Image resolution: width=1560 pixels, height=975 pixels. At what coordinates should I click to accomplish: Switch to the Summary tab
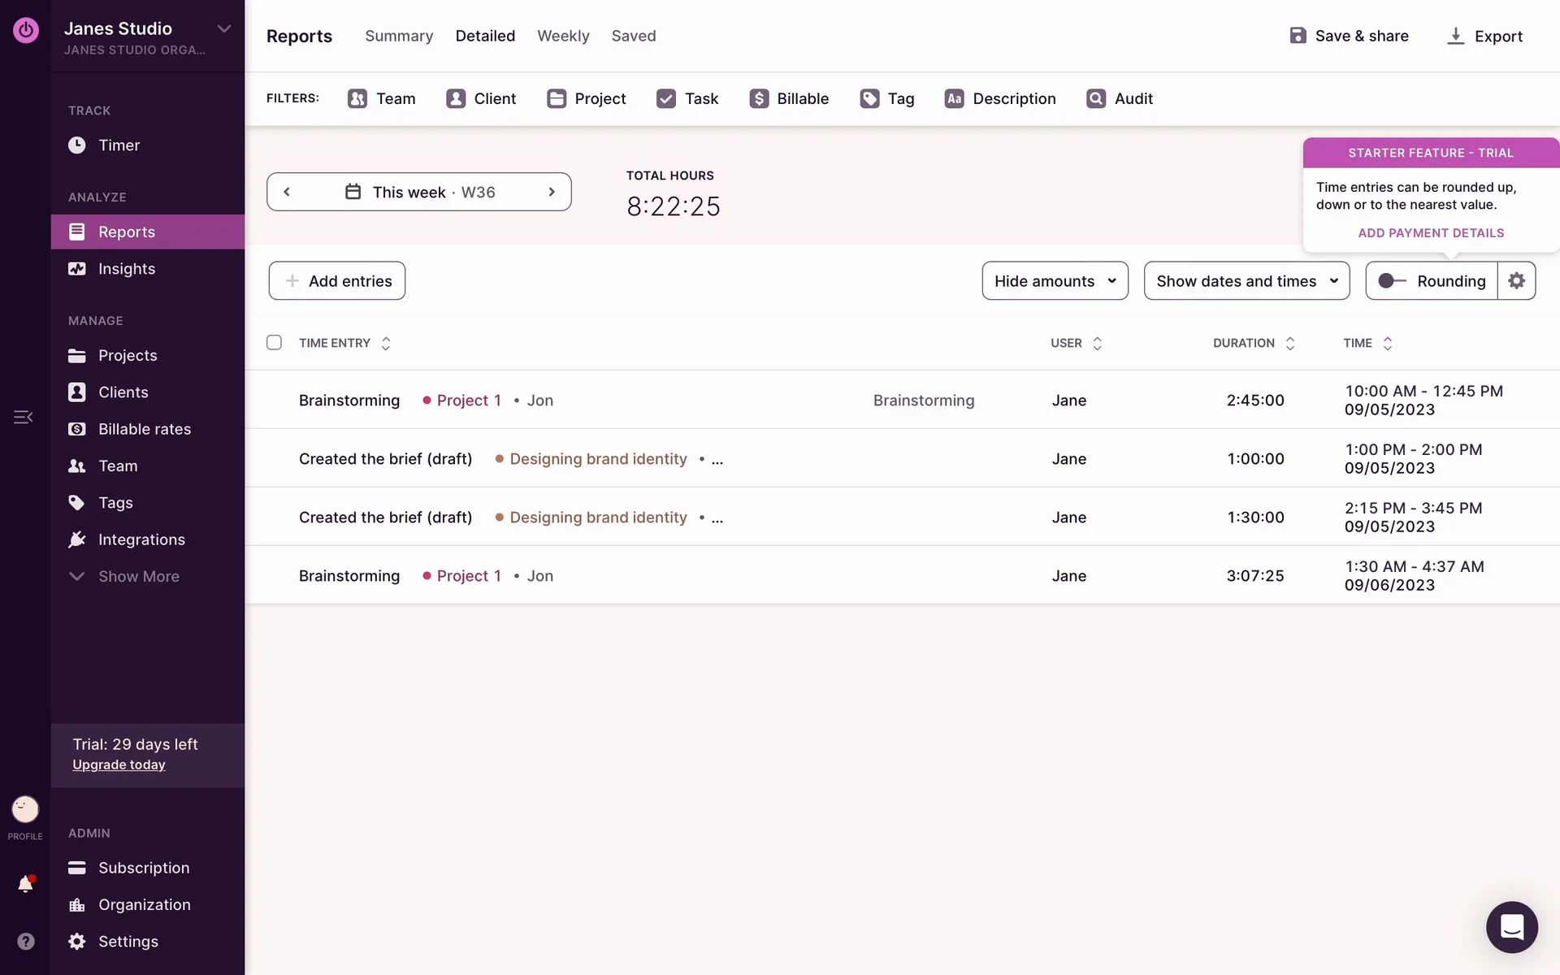click(398, 36)
